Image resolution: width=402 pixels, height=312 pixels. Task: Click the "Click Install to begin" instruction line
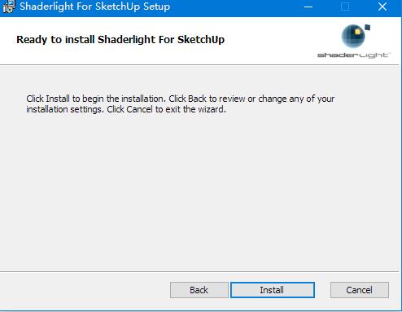click(x=181, y=99)
